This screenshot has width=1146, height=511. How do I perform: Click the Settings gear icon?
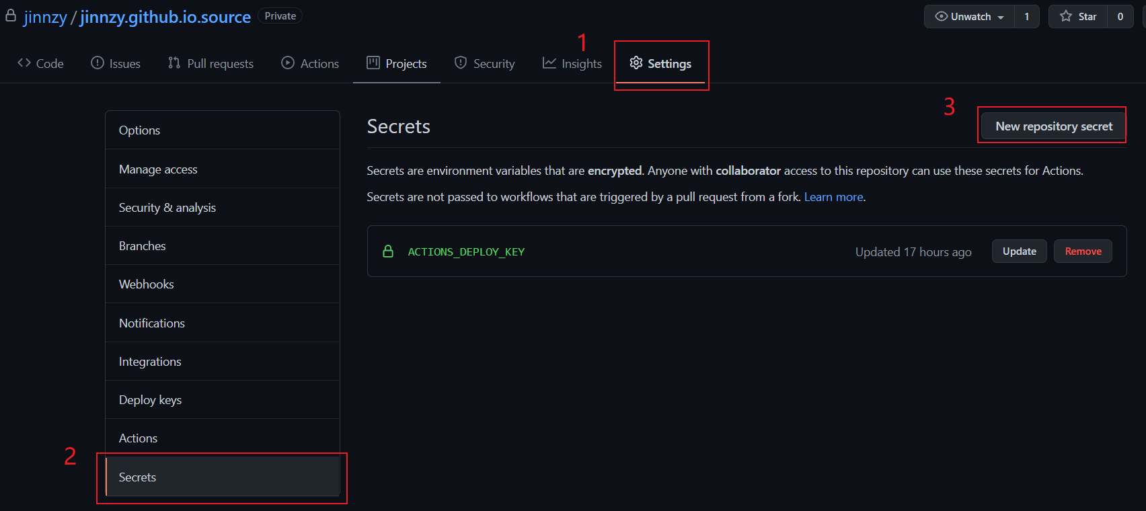(x=636, y=63)
